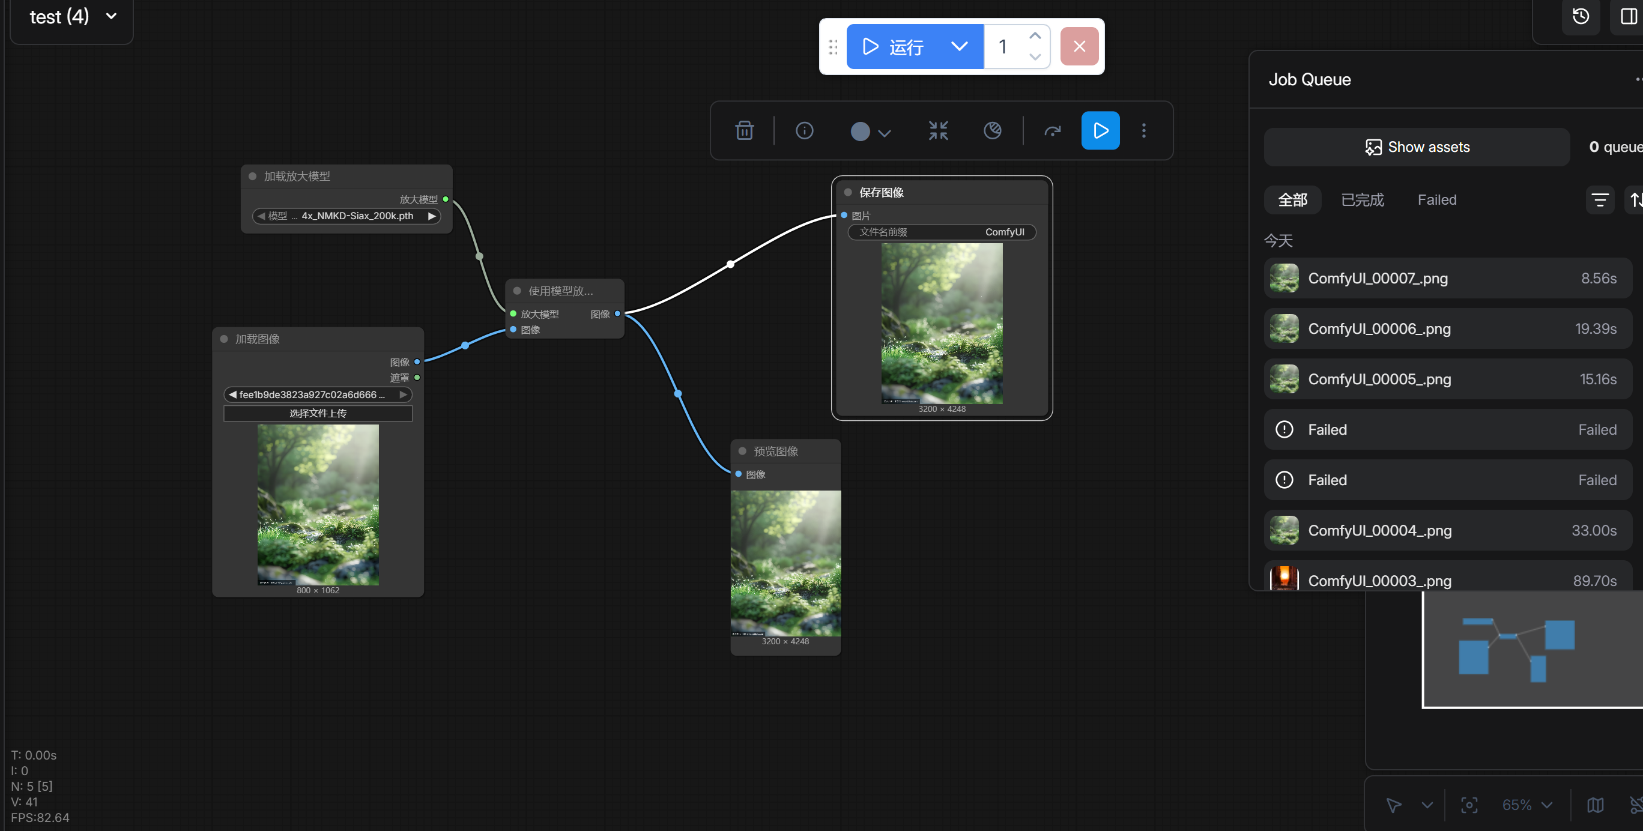Image resolution: width=1643 pixels, height=831 pixels.
Task: Open the 65% zoom level dropdown
Action: tap(1527, 805)
